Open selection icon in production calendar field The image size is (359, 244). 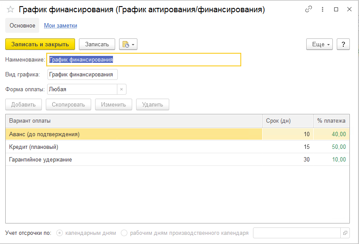click(x=345, y=233)
